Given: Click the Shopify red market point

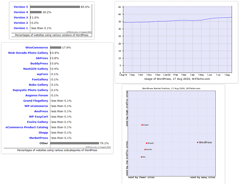Looking at the screenshot, I should 146,143.
